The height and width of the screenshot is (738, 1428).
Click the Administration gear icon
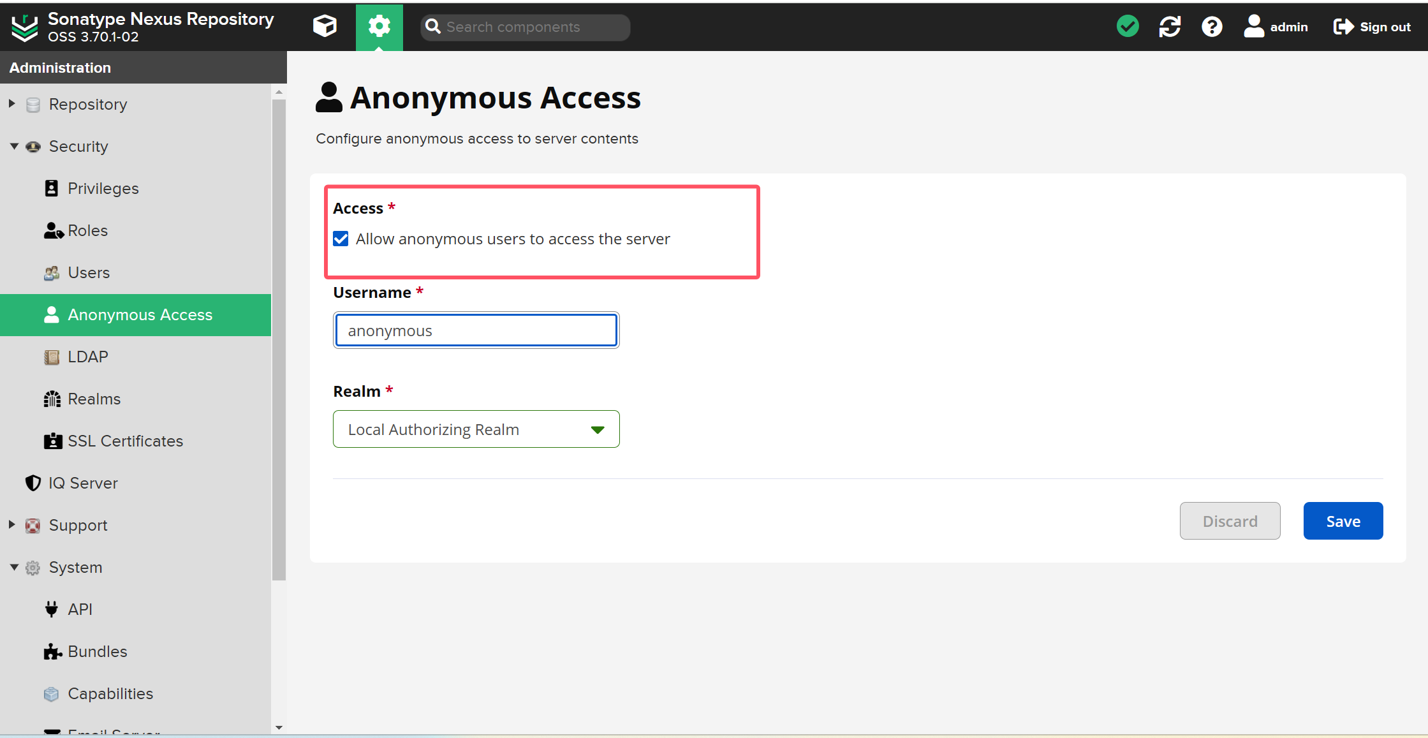click(x=379, y=27)
